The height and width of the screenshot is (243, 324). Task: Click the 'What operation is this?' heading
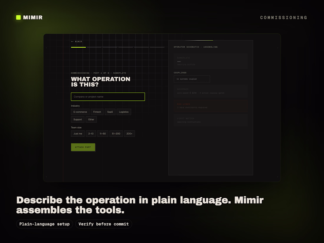pos(101,82)
